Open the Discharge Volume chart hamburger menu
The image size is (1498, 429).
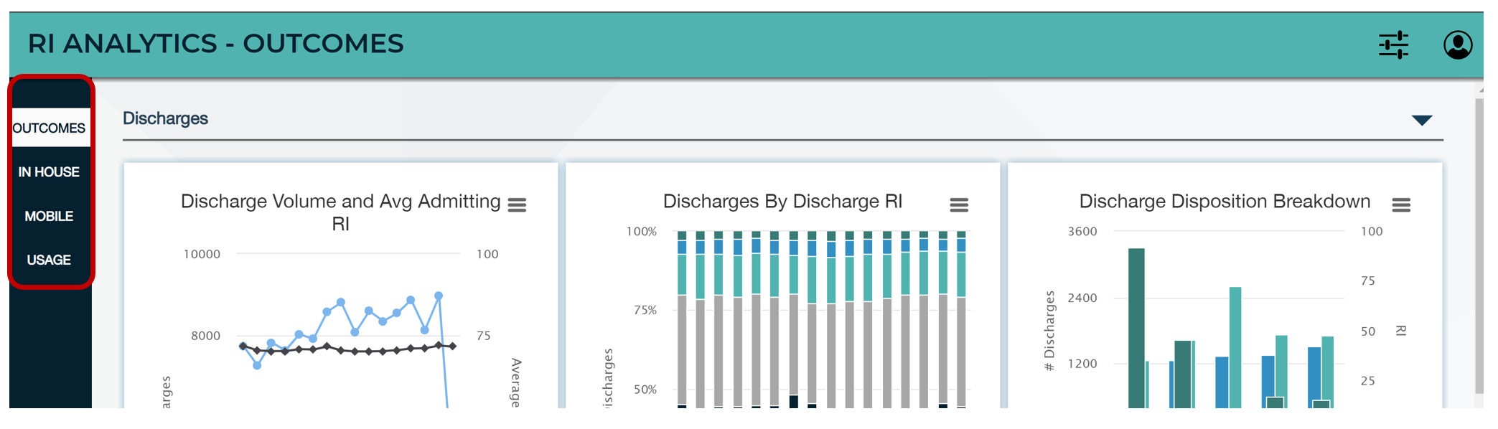click(x=517, y=205)
